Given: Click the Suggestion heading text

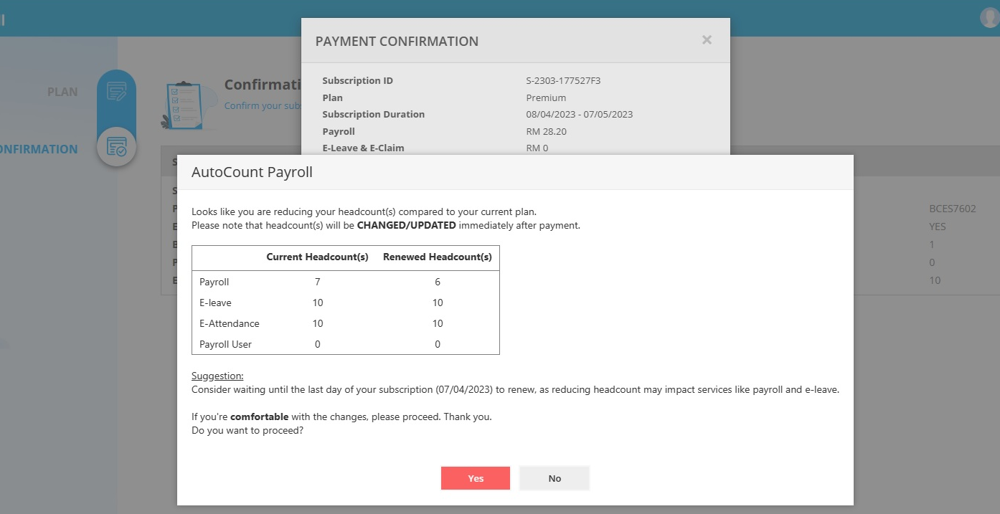Looking at the screenshot, I should tap(217, 376).
